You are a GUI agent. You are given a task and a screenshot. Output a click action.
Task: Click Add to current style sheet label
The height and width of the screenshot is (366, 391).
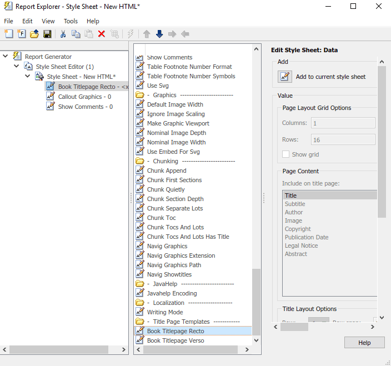(x=330, y=77)
